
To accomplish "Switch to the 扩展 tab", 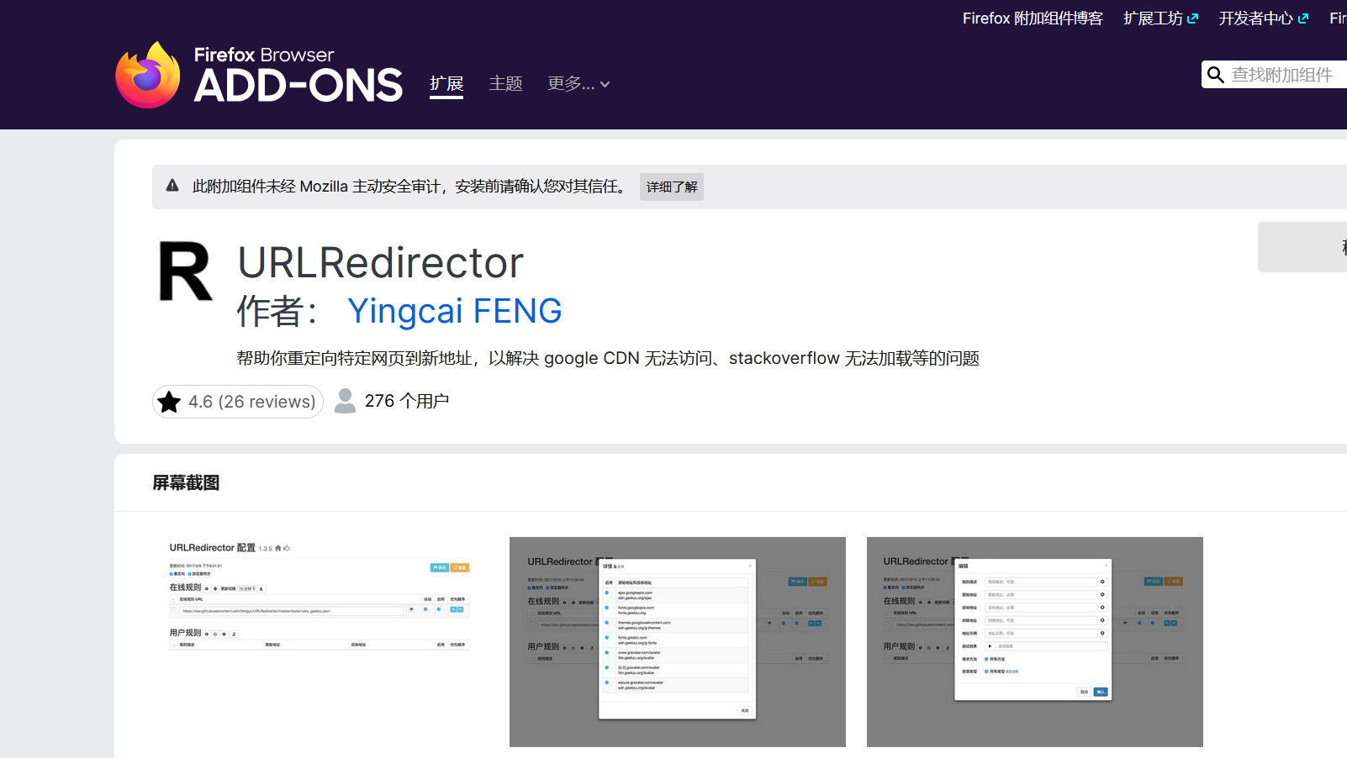I will click(x=446, y=84).
